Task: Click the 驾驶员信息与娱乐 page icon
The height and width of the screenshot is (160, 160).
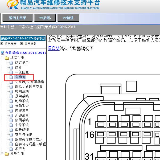Action: [x=11, y=140]
